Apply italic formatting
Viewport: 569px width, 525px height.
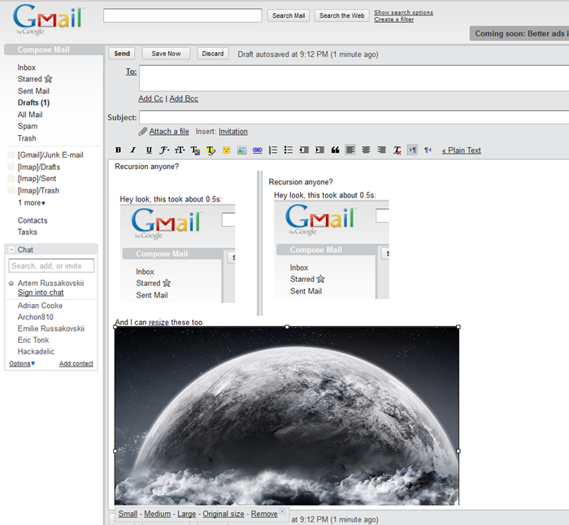tap(133, 150)
